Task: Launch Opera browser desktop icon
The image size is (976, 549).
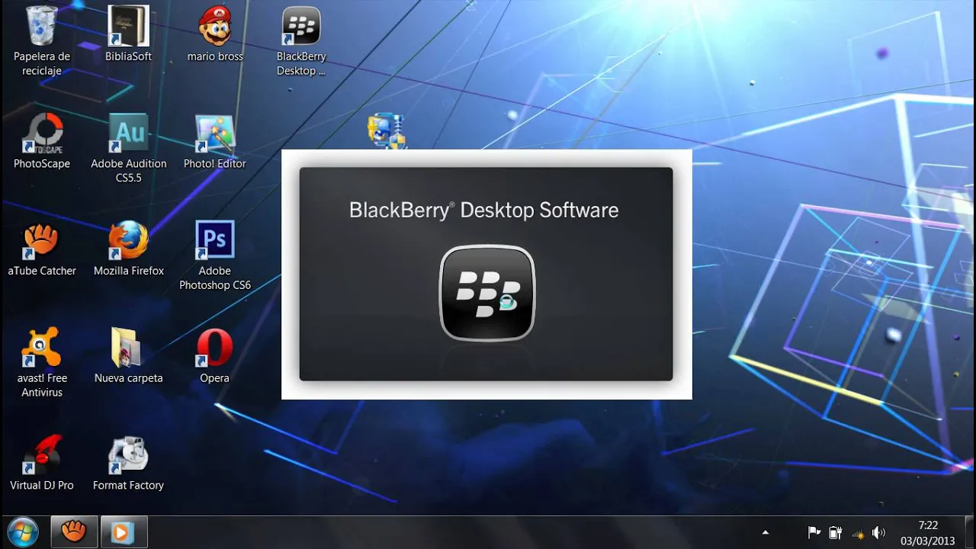Action: click(x=215, y=356)
